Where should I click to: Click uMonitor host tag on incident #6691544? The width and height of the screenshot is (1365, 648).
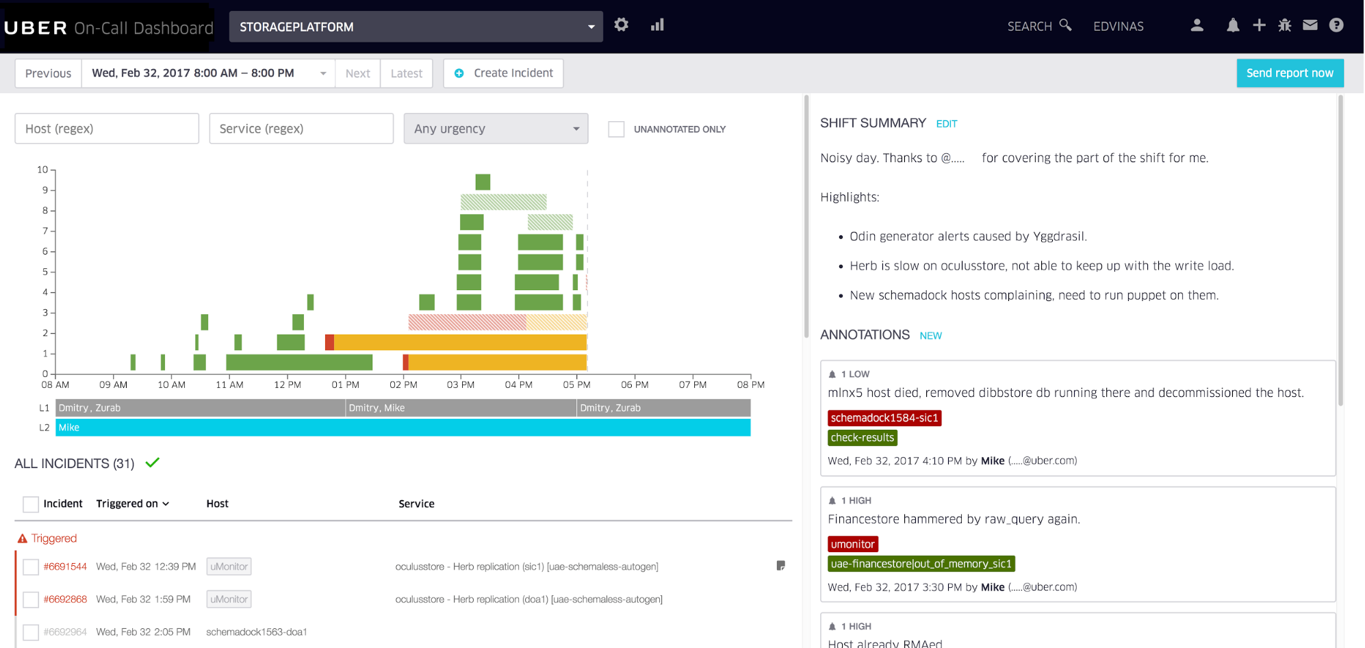(229, 567)
